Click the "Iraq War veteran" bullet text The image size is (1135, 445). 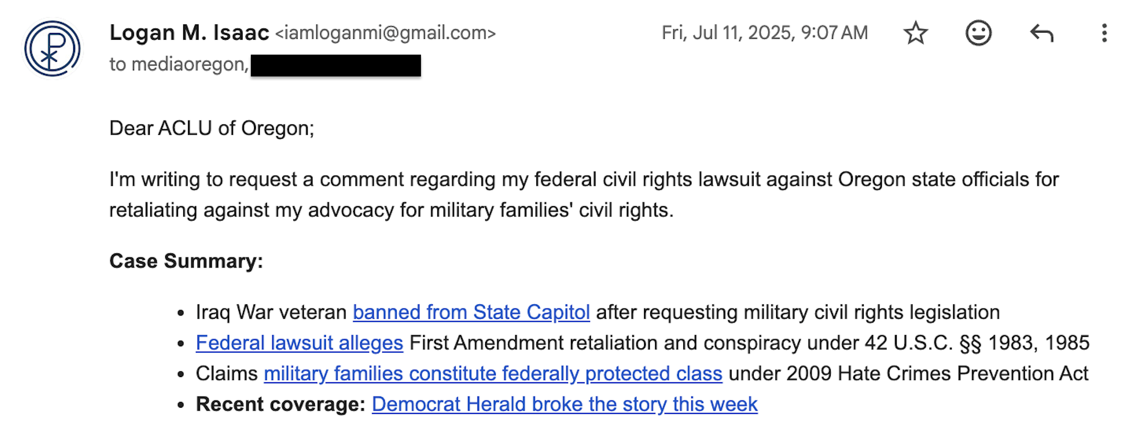(x=271, y=312)
